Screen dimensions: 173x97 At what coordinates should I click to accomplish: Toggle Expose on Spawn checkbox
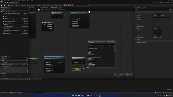(154, 23)
